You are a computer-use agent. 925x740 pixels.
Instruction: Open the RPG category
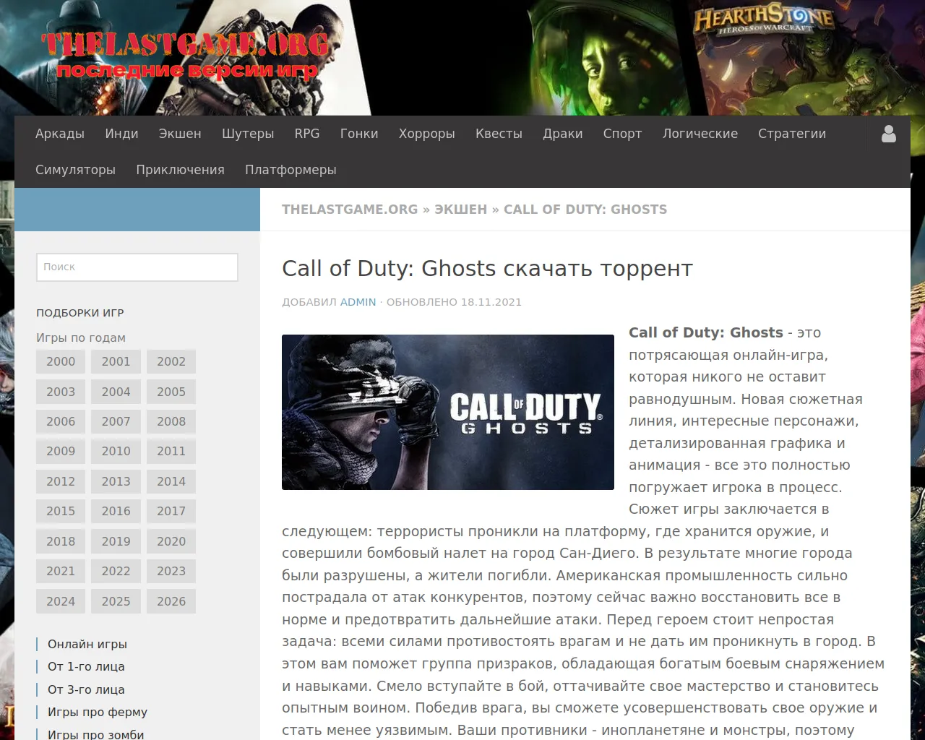307,134
